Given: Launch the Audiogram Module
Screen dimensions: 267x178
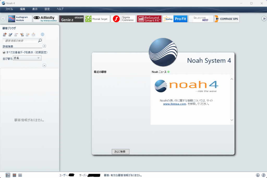Looking at the screenshot, I should click(20, 19).
